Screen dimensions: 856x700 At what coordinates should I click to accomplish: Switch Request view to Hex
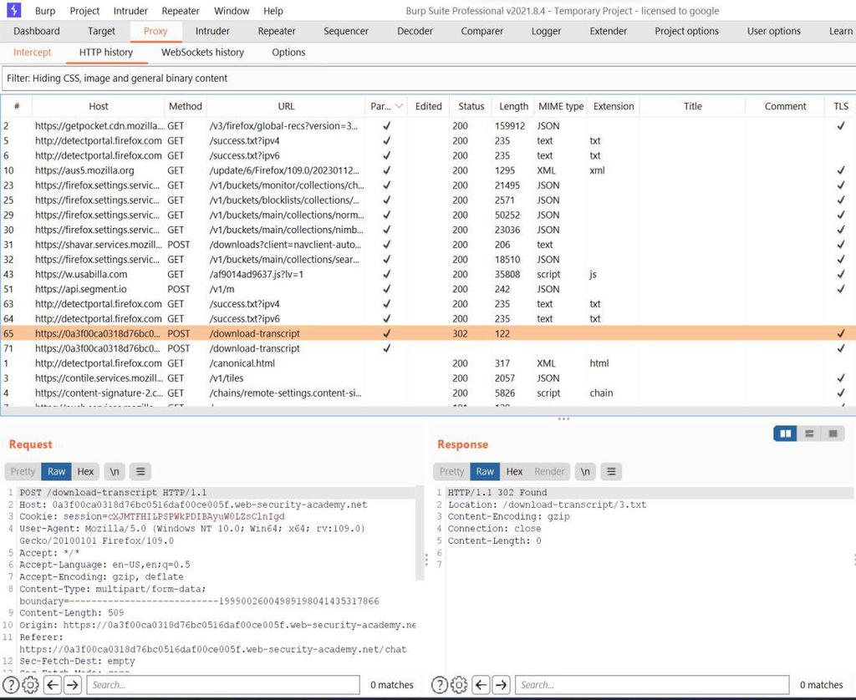[85, 471]
